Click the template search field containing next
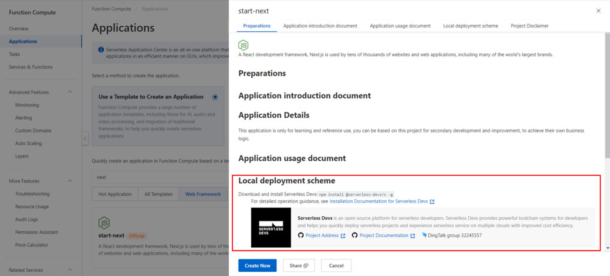This screenshot has width=610, height=276. [152, 177]
